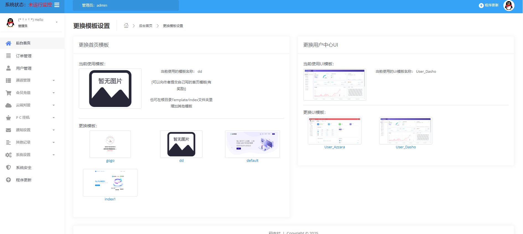Expand the 其他记录 submenu arrow
Image resolution: width=523 pixels, height=234 pixels.
[54, 142]
